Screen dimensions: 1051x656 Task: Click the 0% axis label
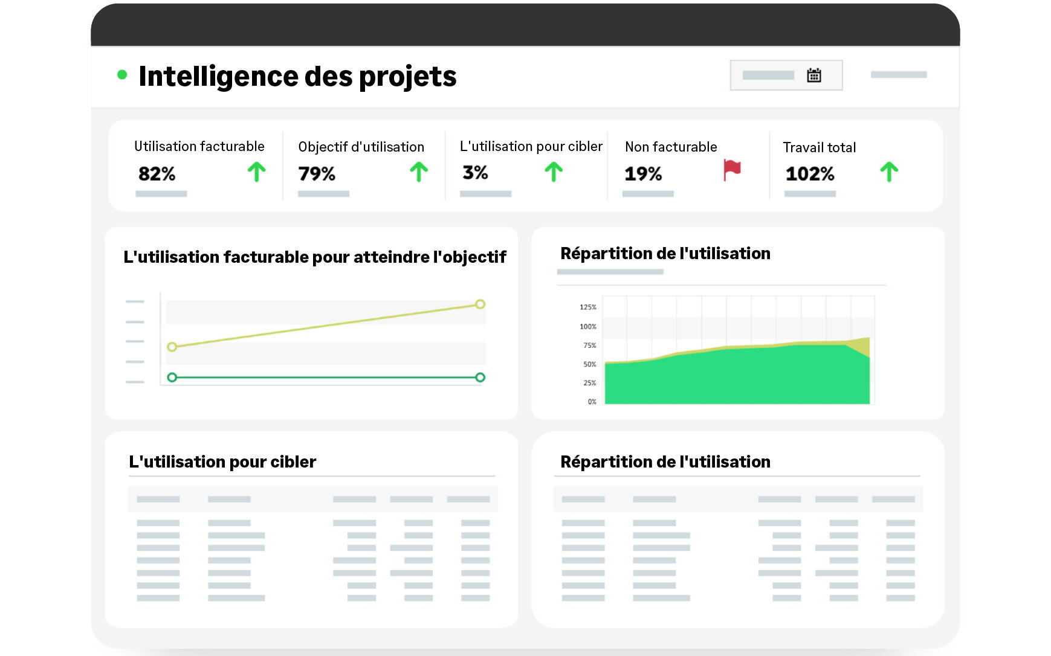point(592,402)
